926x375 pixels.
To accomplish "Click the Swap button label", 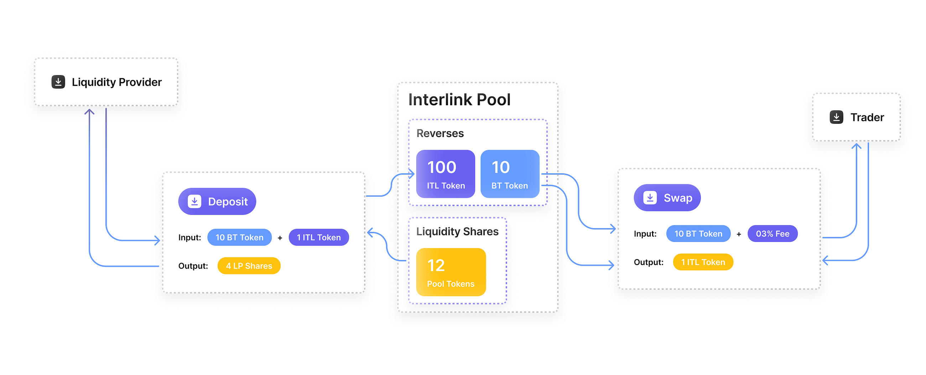I will tap(678, 198).
